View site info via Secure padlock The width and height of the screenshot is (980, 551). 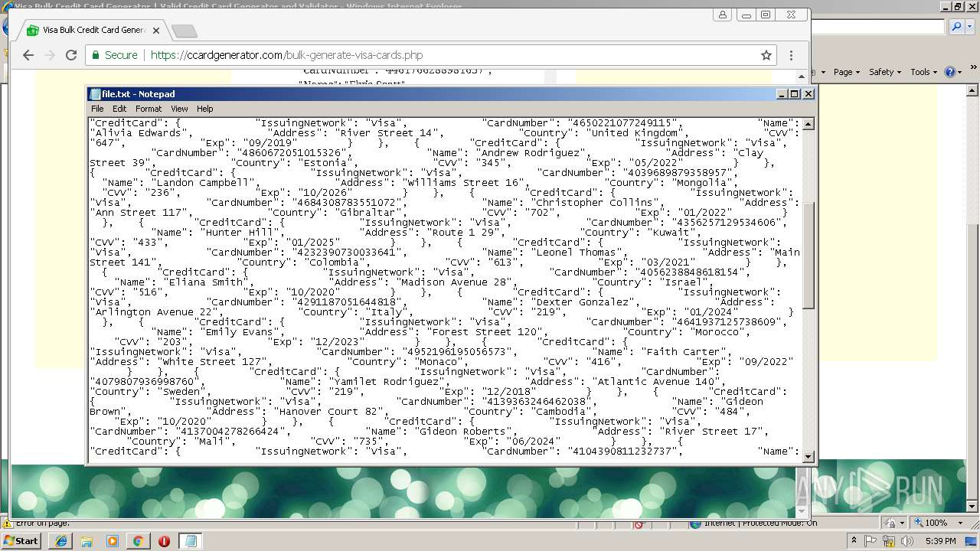115,55
